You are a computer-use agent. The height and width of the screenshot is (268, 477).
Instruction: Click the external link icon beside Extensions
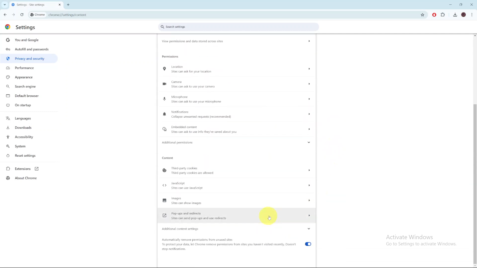tap(37, 169)
